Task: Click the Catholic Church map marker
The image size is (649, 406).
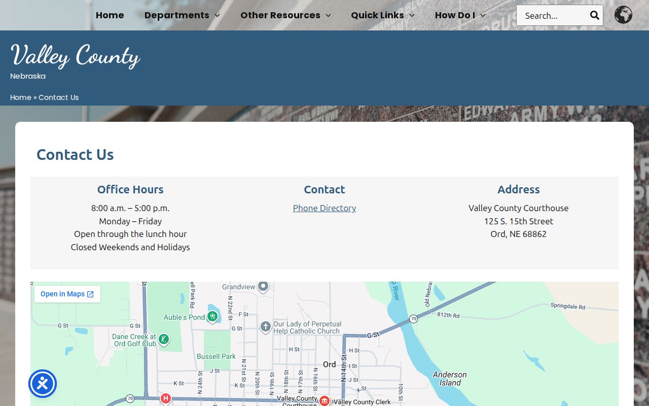Action: click(265, 326)
